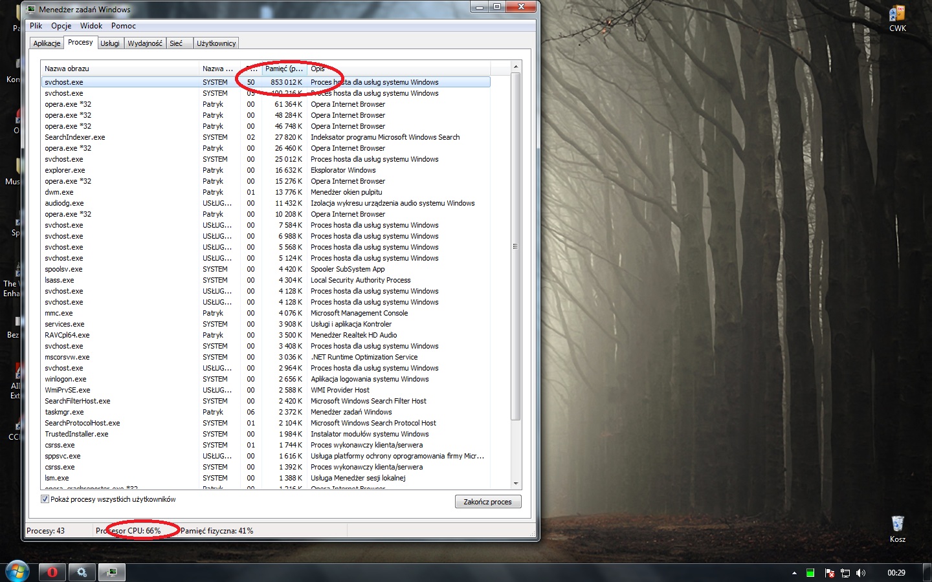
Task: Toggle 'Pokaż procesy wszystkich użytkowników' checkbox
Action: [45, 499]
